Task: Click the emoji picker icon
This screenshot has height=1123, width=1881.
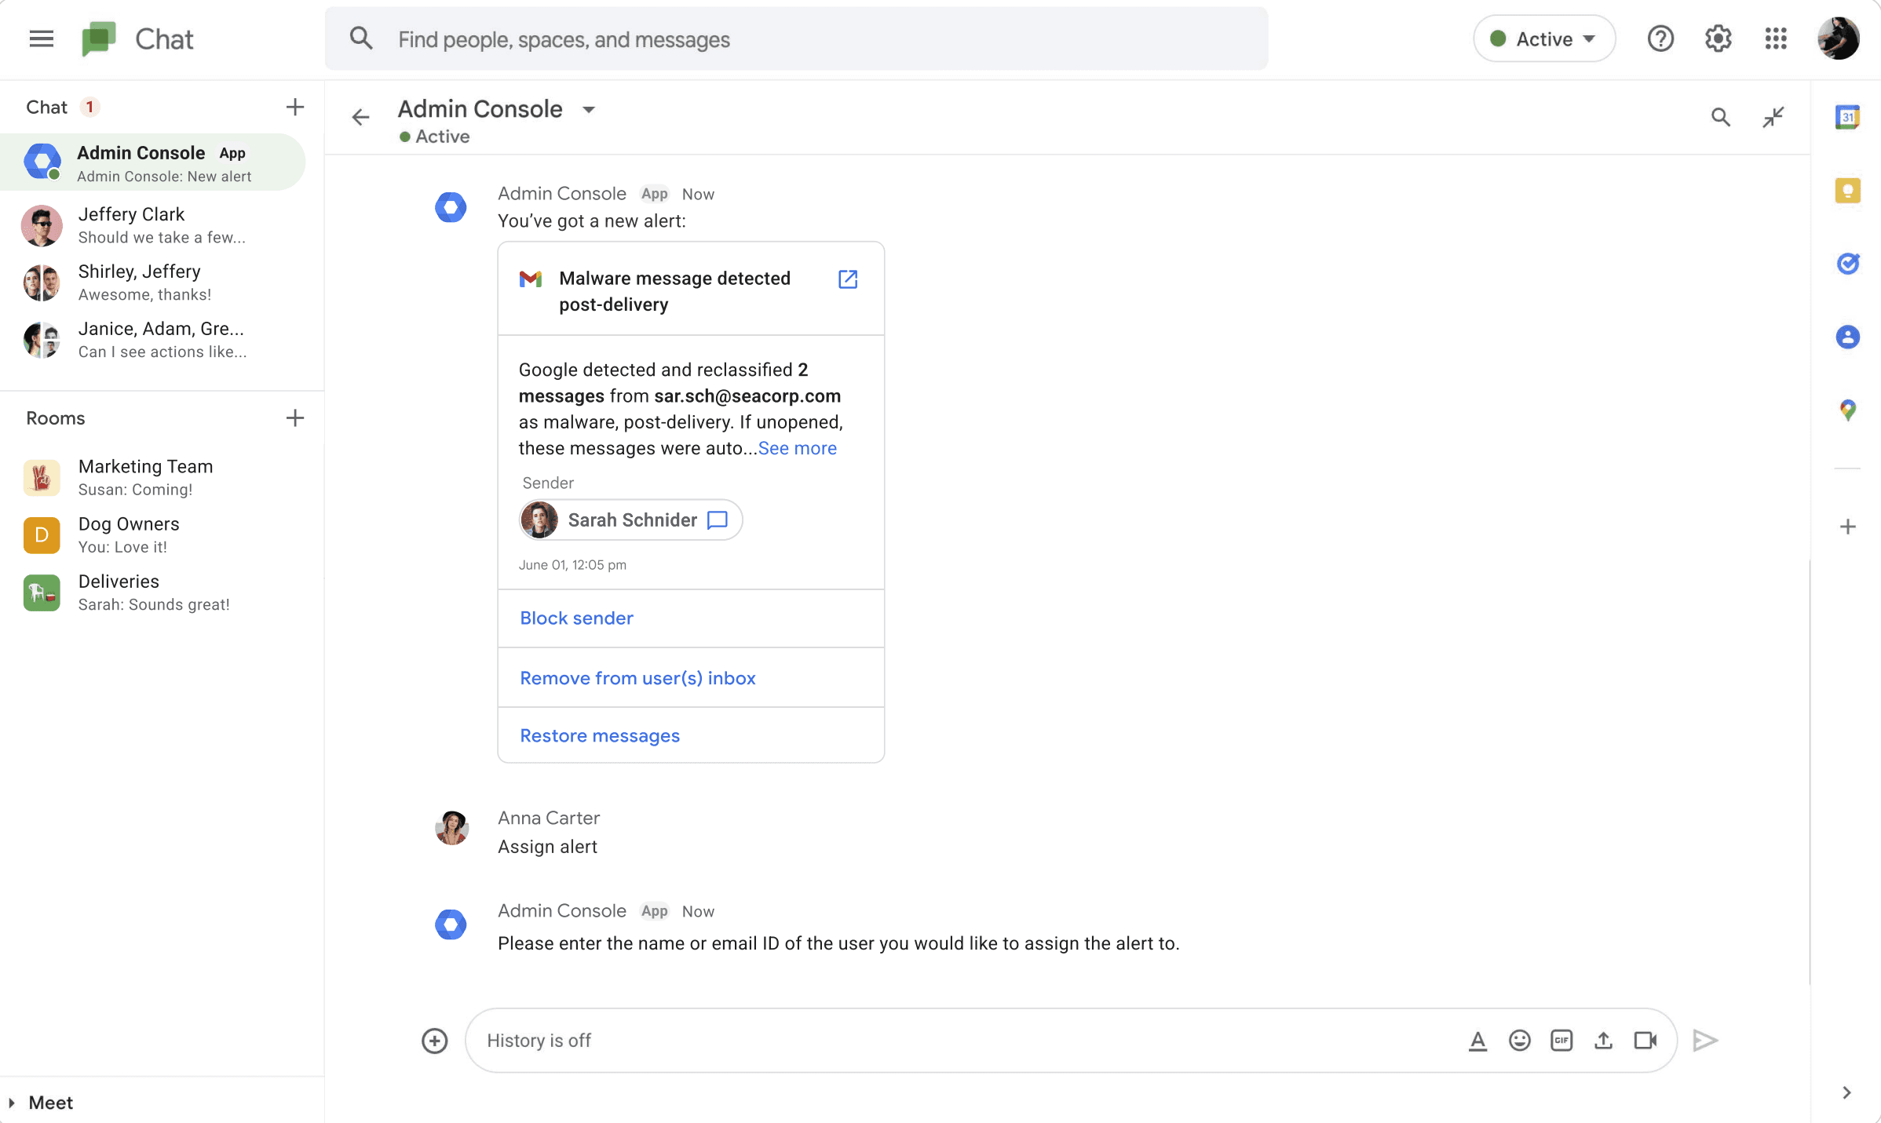Action: tap(1519, 1041)
